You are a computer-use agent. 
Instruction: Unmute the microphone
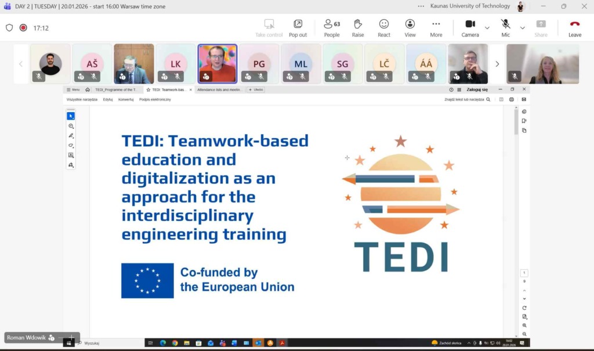[506, 27]
